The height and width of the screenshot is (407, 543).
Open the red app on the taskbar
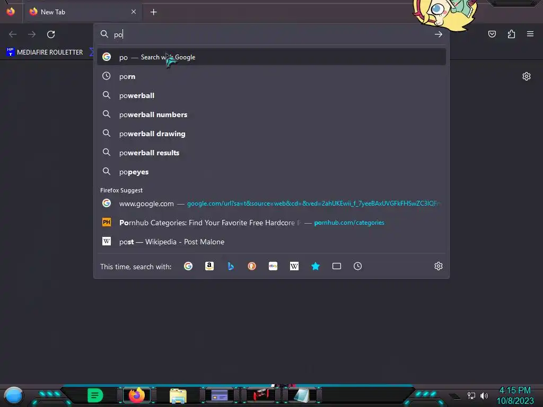(261, 395)
